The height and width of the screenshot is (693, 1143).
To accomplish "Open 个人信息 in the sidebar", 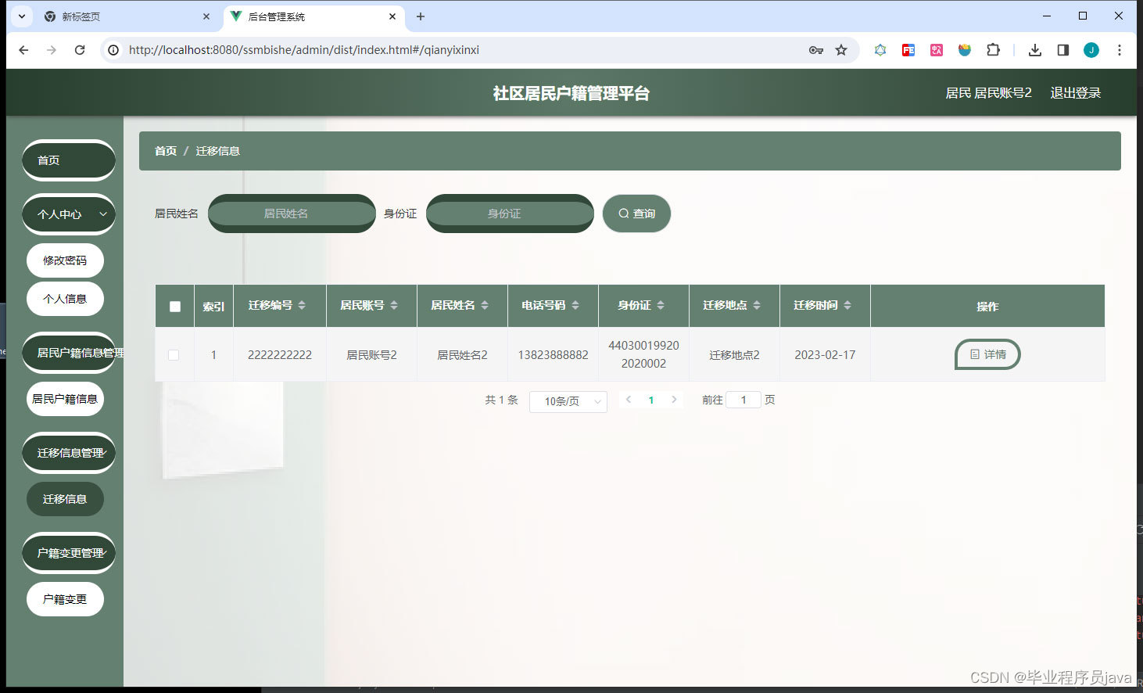I will coord(65,299).
